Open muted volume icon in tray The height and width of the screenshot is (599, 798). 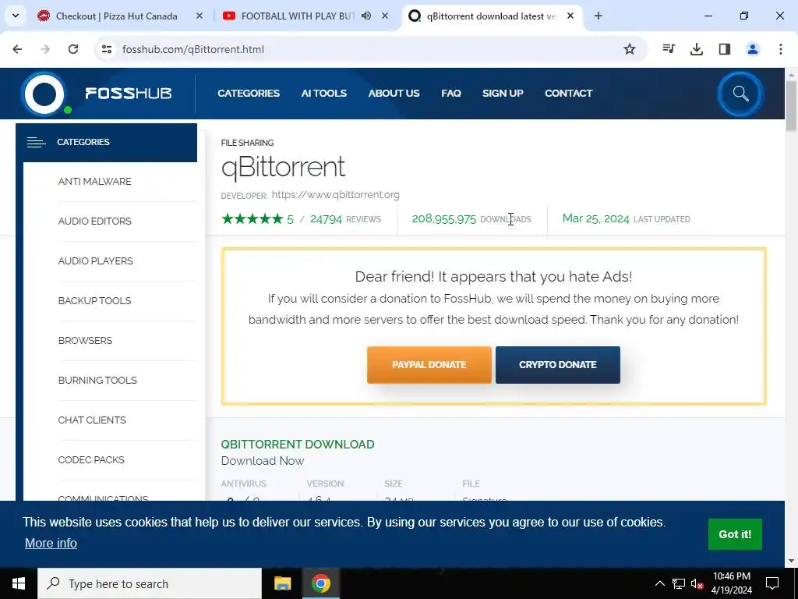(697, 583)
